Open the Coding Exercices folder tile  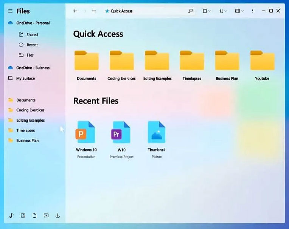[122, 65]
